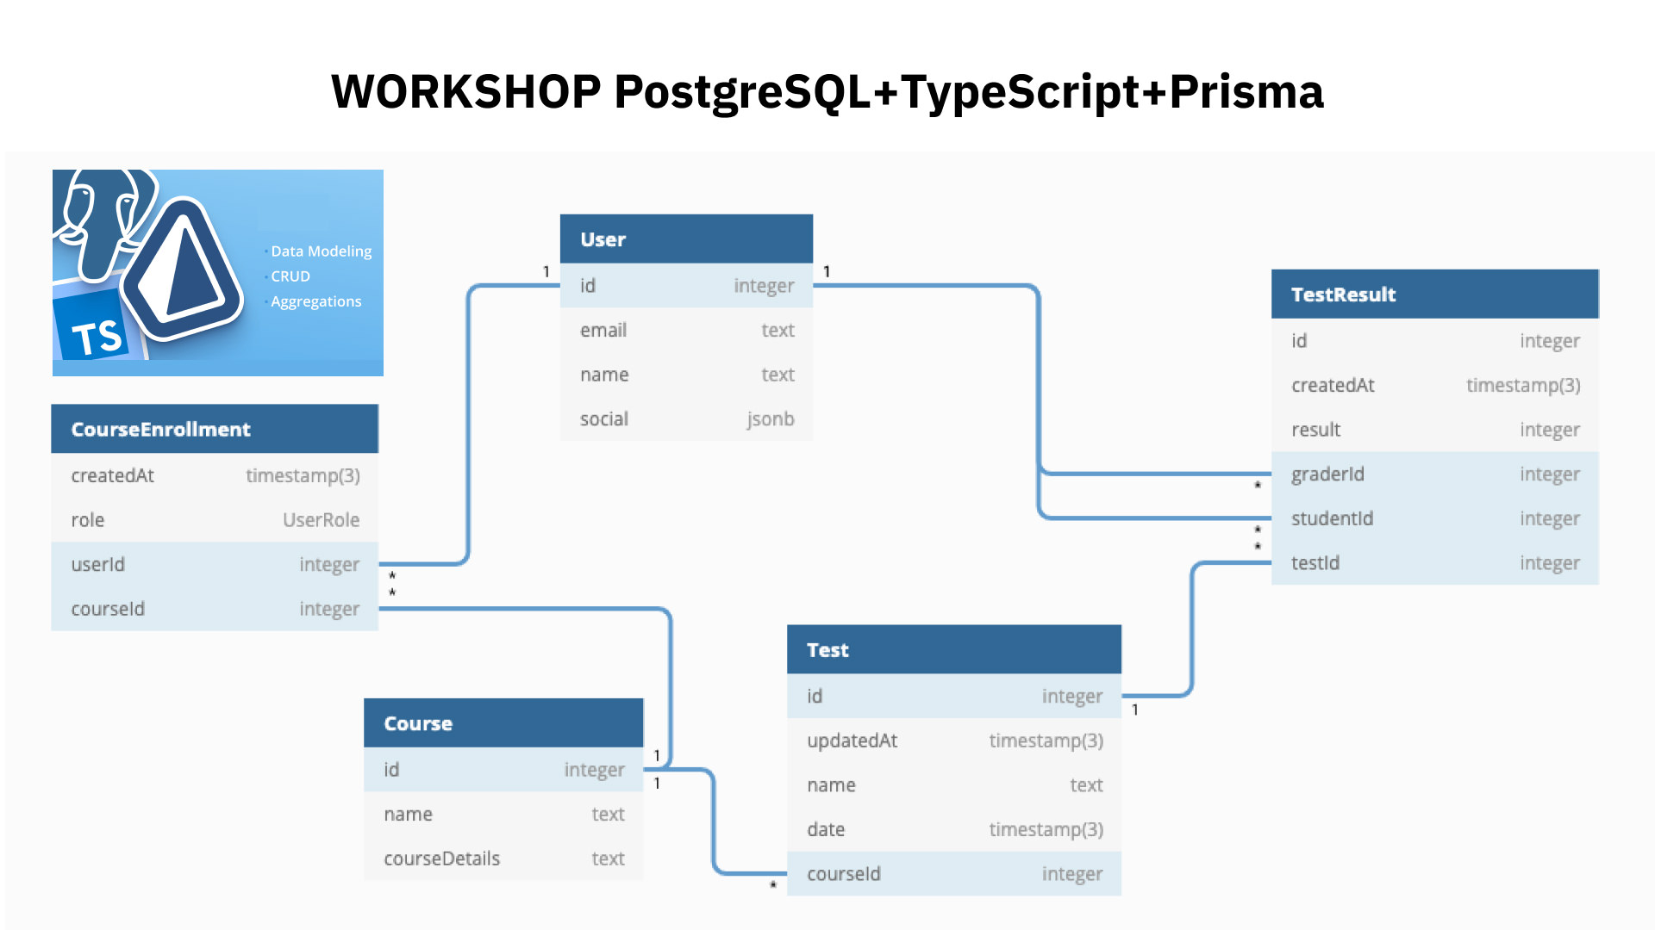Image resolution: width=1655 pixels, height=930 pixels.
Task: Click the id row in TestResult table
Action: coord(1435,340)
